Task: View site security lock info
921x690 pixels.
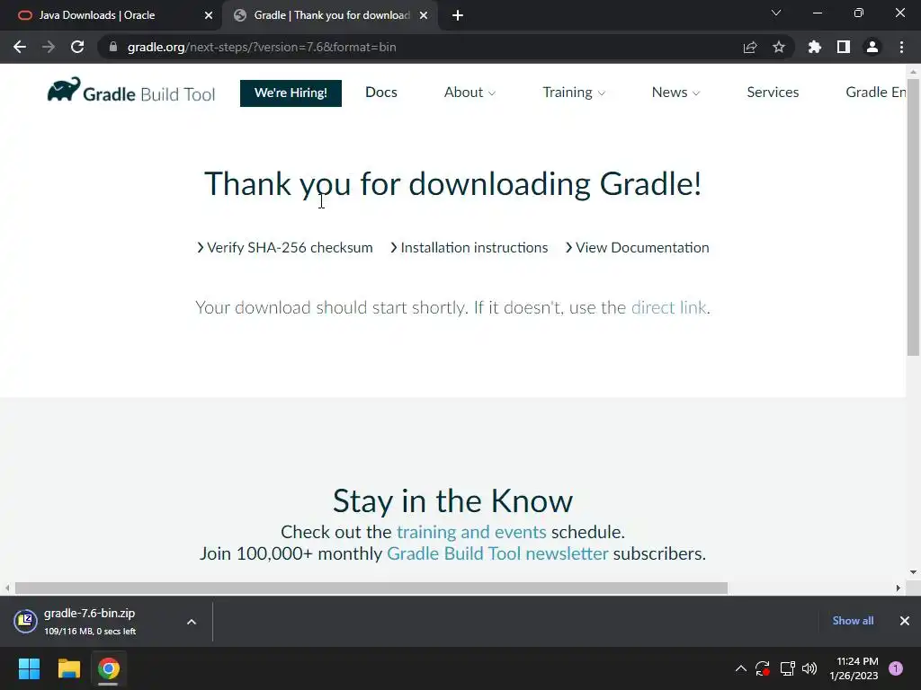Action: click(x=113, y=47)
